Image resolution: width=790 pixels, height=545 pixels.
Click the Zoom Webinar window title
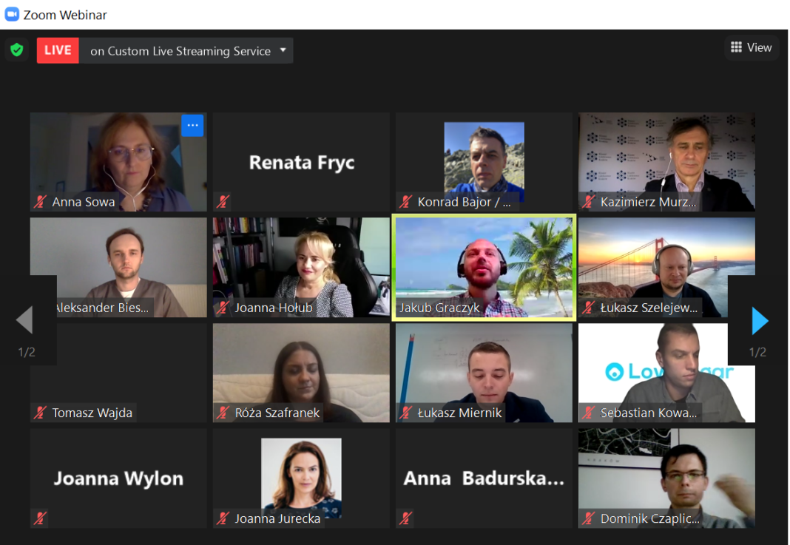[65, 15]
